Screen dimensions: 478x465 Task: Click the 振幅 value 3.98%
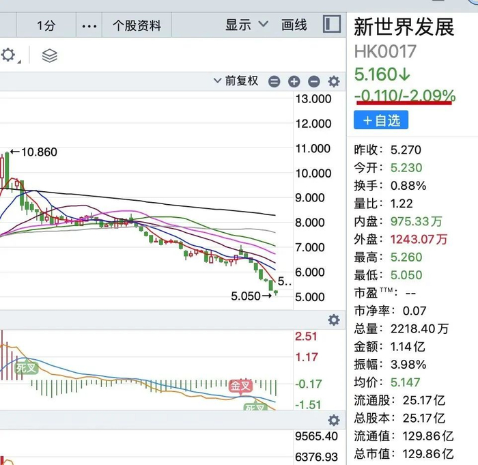408,365
